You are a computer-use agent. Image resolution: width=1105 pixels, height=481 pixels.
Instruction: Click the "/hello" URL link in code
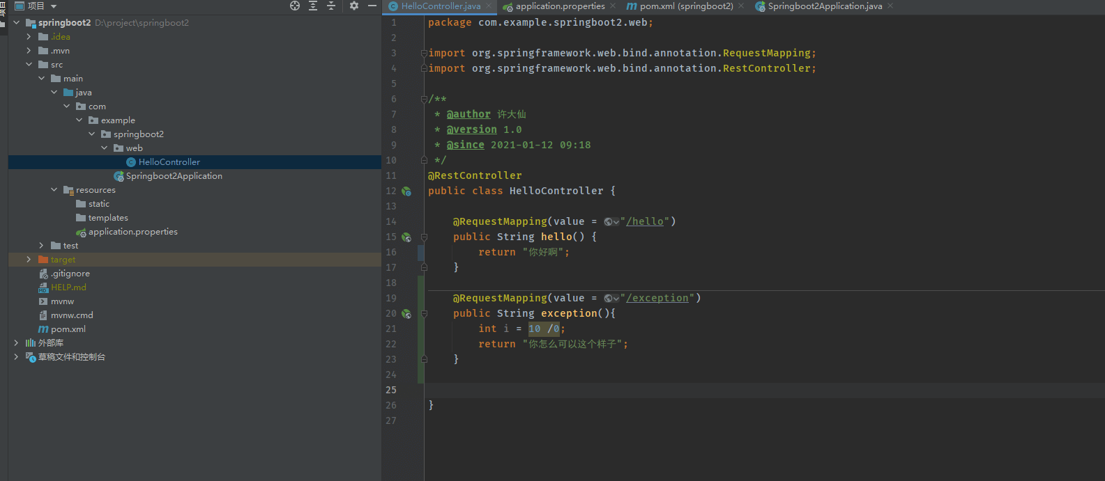click(x=645, y=222)
